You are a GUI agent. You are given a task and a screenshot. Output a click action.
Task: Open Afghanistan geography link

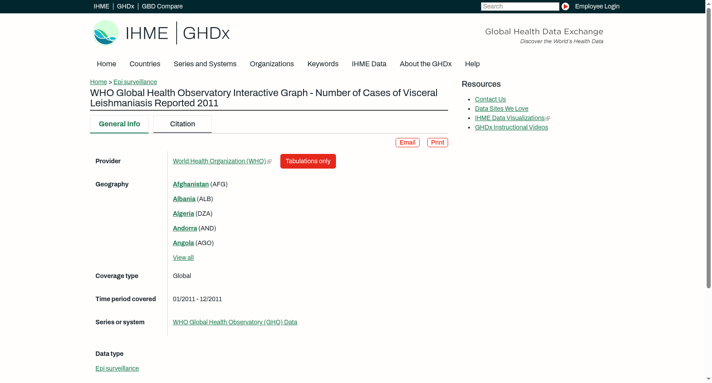(x=190, y=184)
